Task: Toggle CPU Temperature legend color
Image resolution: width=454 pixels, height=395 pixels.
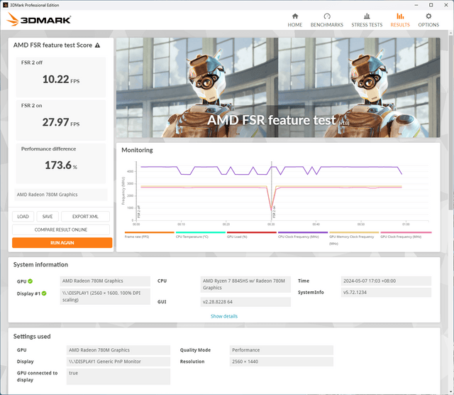Action: (200, 232)
